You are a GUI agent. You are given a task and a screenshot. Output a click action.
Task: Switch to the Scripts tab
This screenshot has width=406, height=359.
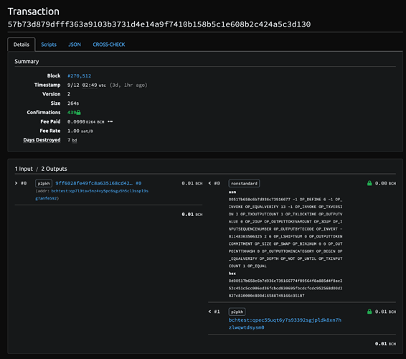[49, 45]
